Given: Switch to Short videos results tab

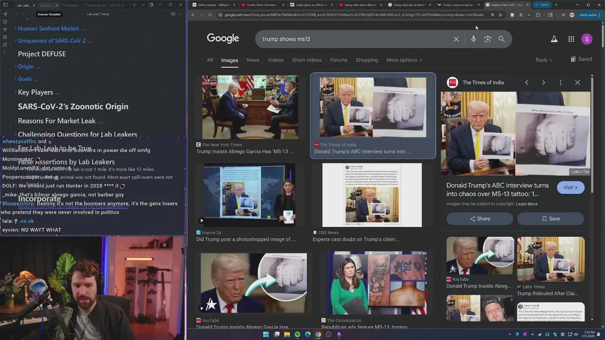Looking at the screenshot, I should (307, 60).
